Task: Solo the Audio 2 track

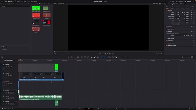Action: click(11, 98)
